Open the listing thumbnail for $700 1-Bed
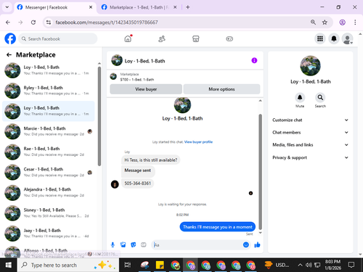The height and width of the screenshot is (272, 363). tap(113, 77)
